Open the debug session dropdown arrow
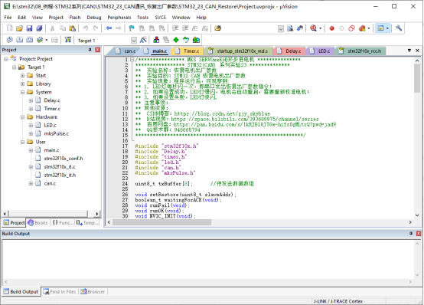 pos(321,28)
